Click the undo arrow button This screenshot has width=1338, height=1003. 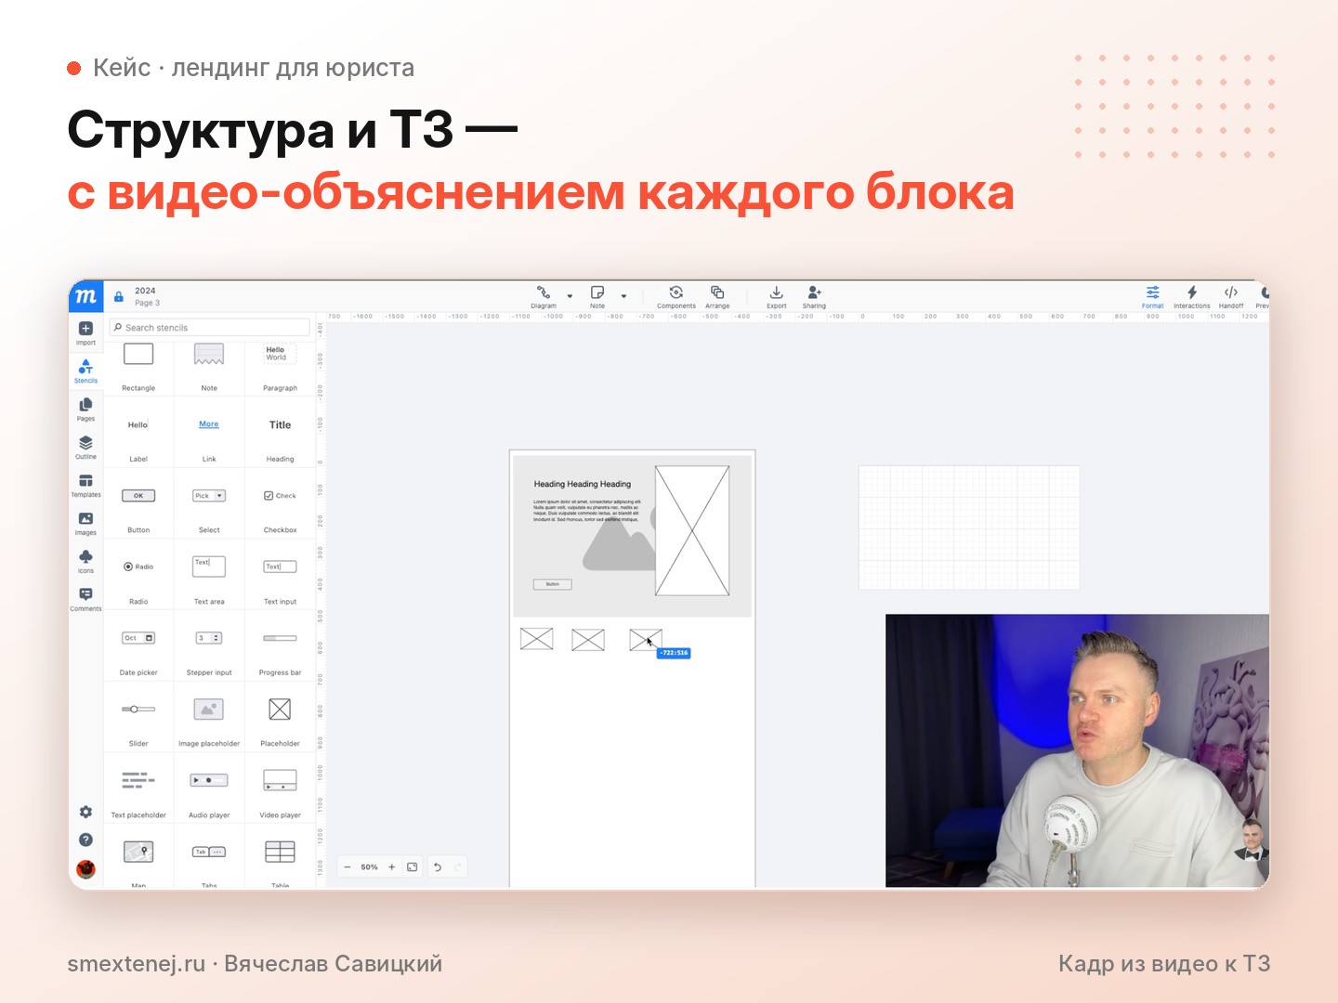[438, 867]
